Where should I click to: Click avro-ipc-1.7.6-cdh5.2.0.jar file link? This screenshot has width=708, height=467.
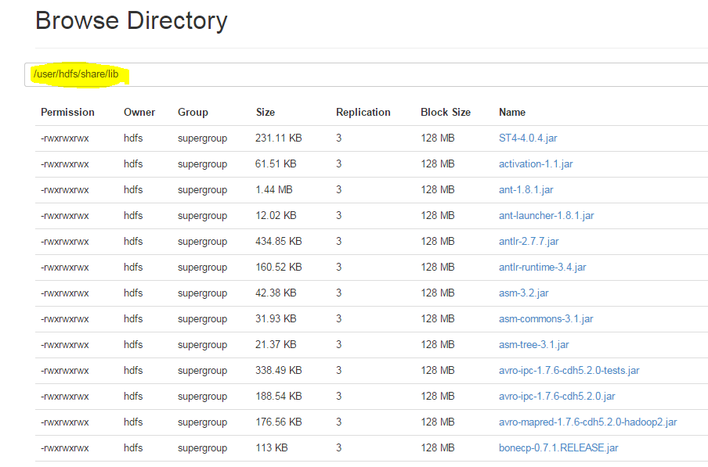tap(556, 396)
